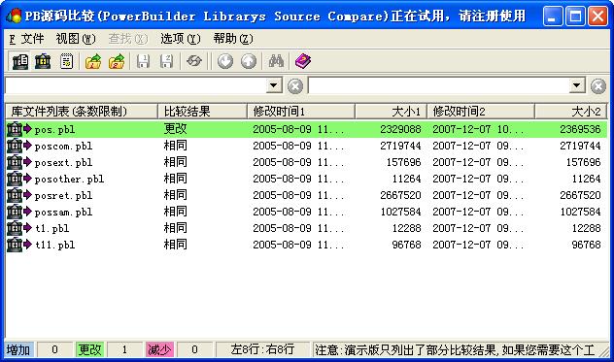
Task: Open the 文件 menu
Action: [26, 39]
